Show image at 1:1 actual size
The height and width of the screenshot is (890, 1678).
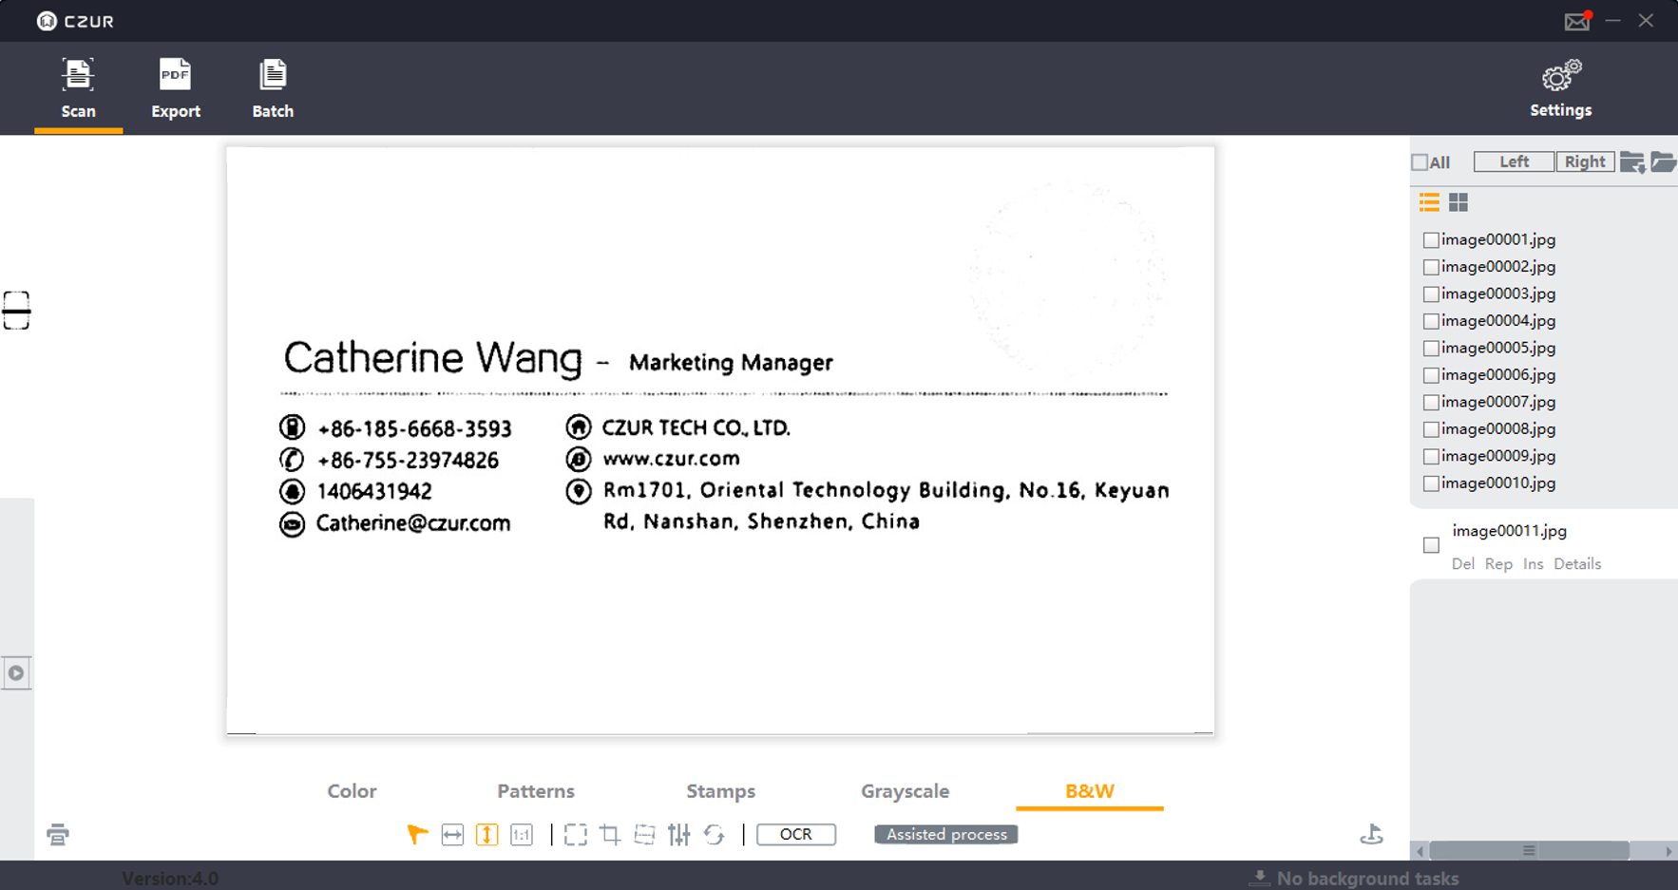pos(522,835)
